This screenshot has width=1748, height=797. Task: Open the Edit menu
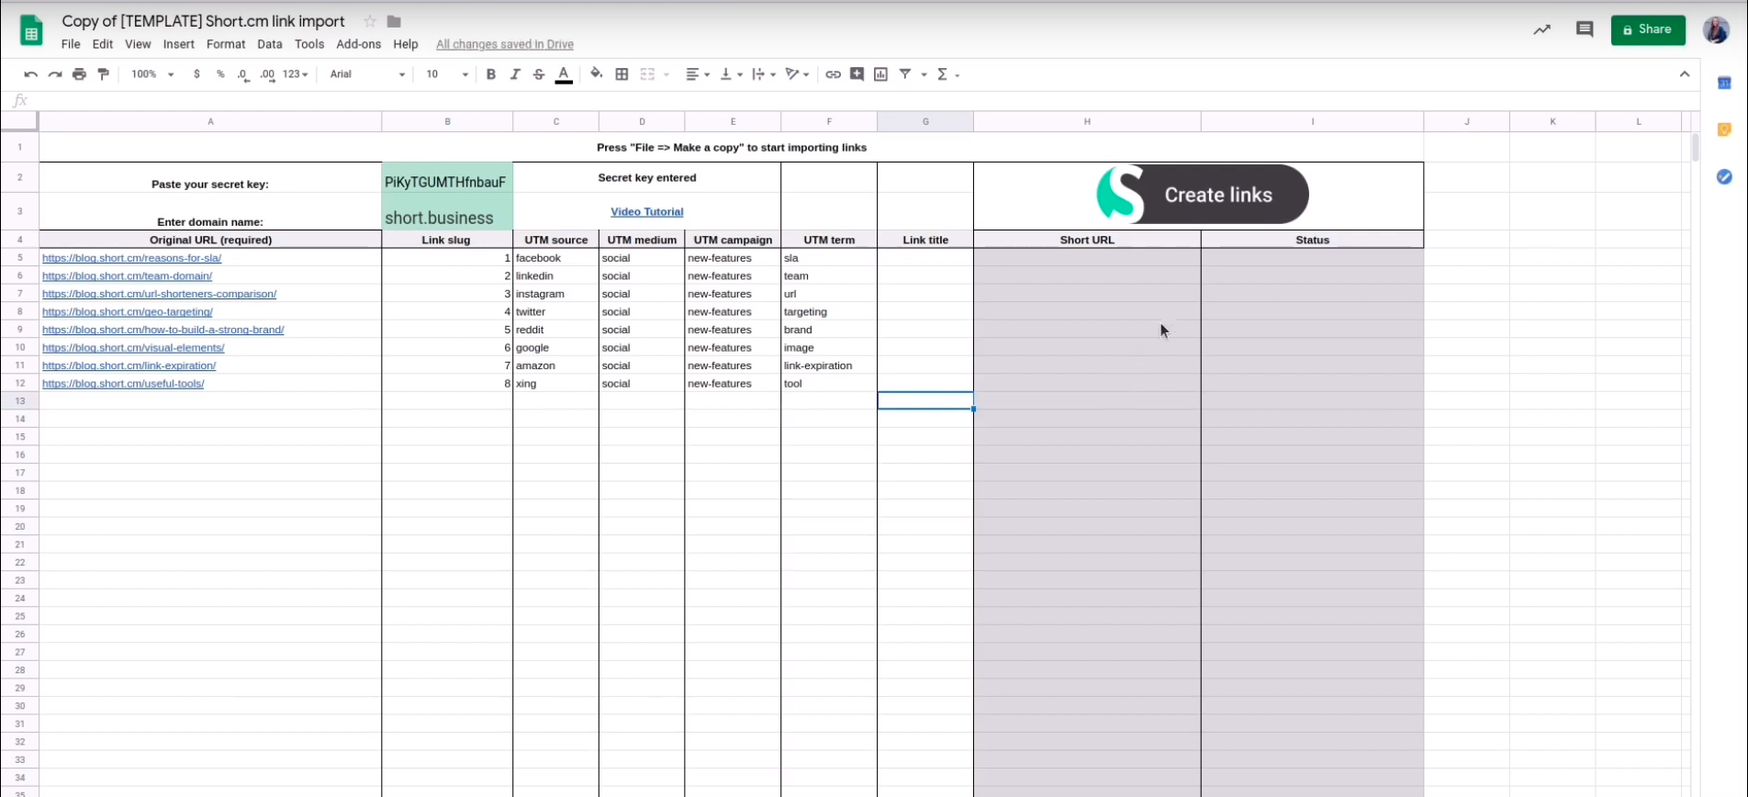(x=103, y=44)
